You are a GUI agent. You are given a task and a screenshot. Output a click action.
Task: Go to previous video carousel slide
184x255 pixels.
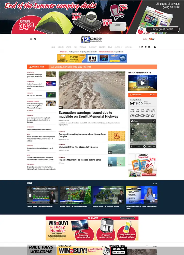point(30,195)
